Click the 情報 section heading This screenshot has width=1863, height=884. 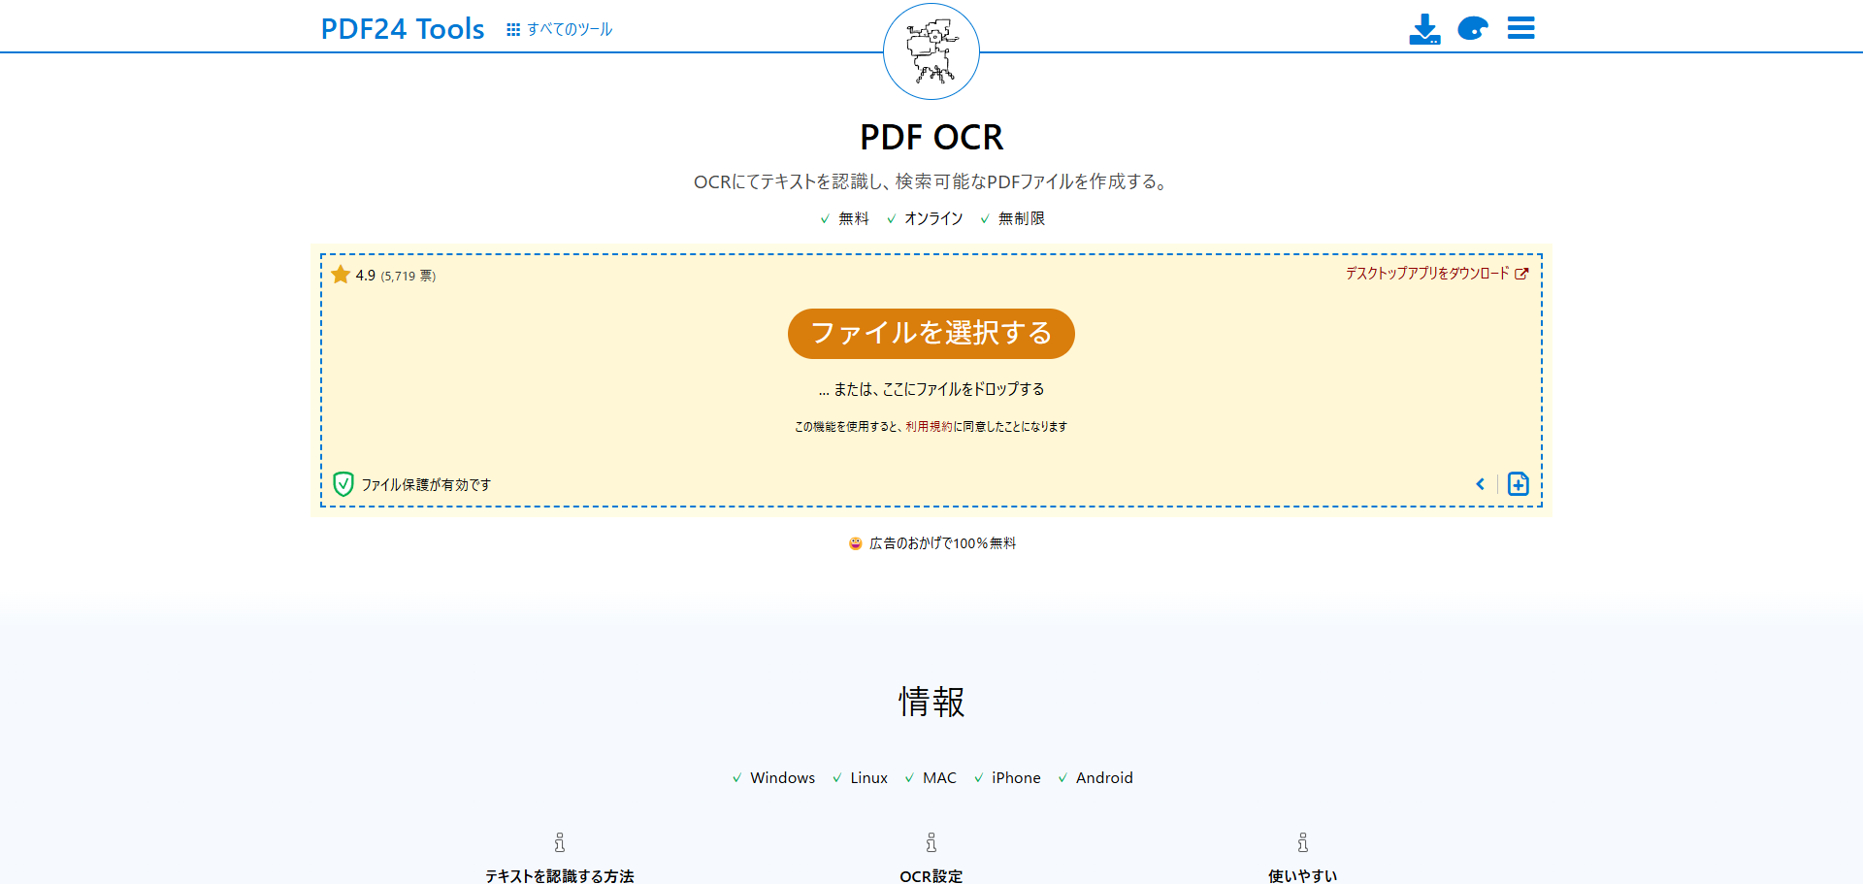click(x=931, y=702)
